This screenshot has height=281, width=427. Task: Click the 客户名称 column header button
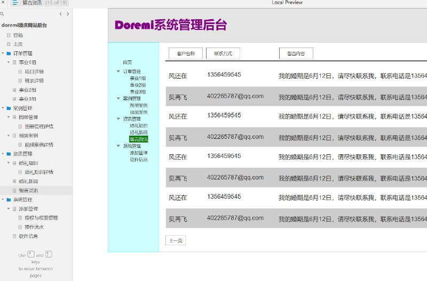[186, 53]
